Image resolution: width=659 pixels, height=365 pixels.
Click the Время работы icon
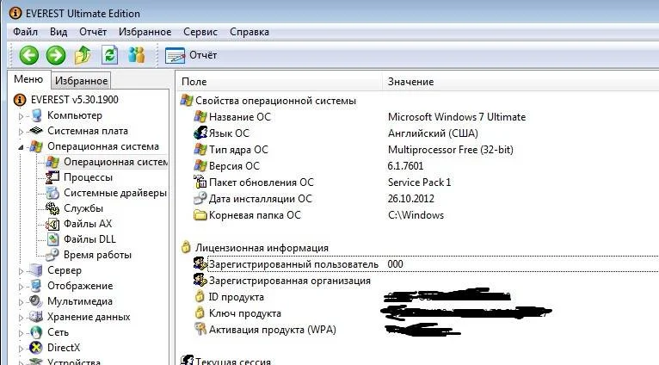(52, 255)
